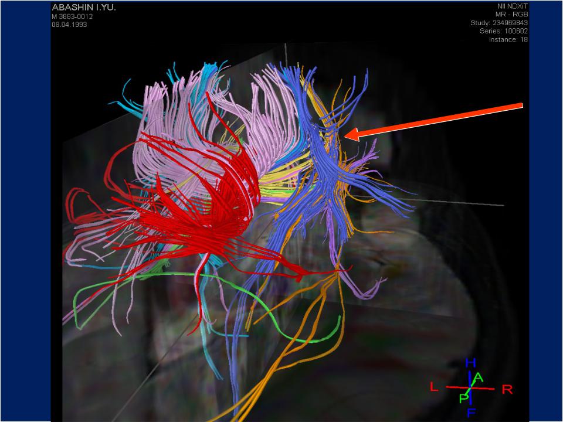This screenshot has width=563, height=422.
Task: Click the patient name ABASHIN I.YU.
Action: [x=84, y=8]
